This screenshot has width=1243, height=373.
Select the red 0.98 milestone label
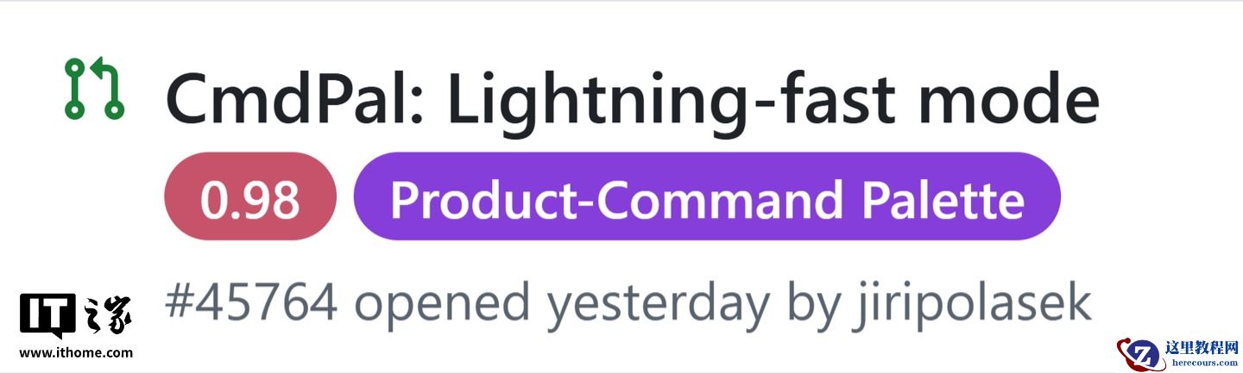tap(250, 200)
